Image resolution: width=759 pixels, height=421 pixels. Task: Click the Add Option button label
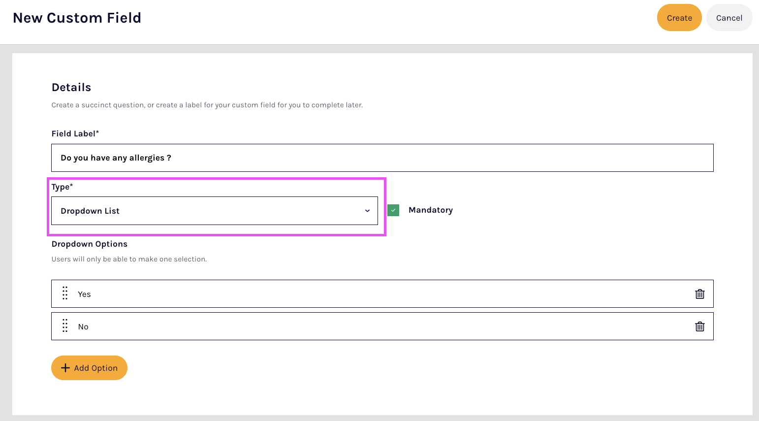[x=96, y=368]
